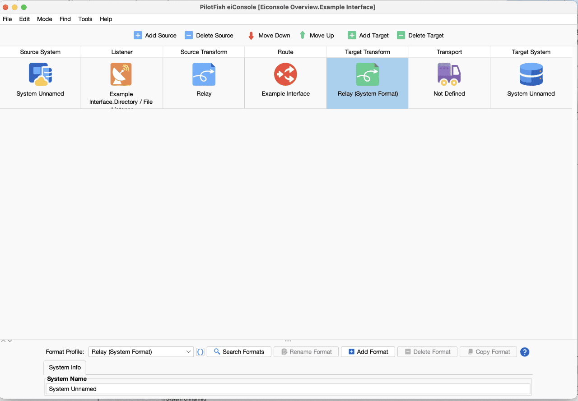Click System Unnamed label under Target System
Viewport: 578px width, 401px height.
(531, 94)
